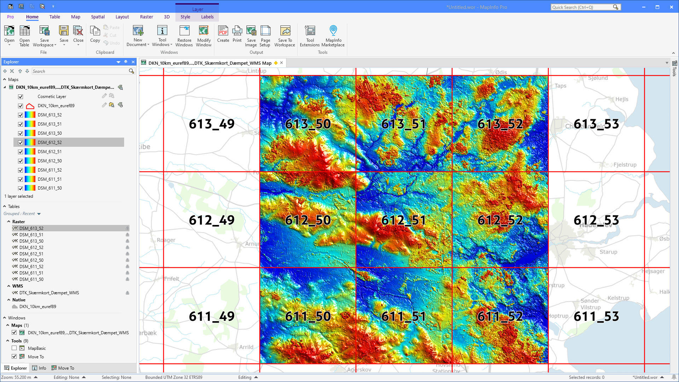Open the Pro tab
Image resolution: width=679 pixels, height=382 pixels.
pos(10,17)
